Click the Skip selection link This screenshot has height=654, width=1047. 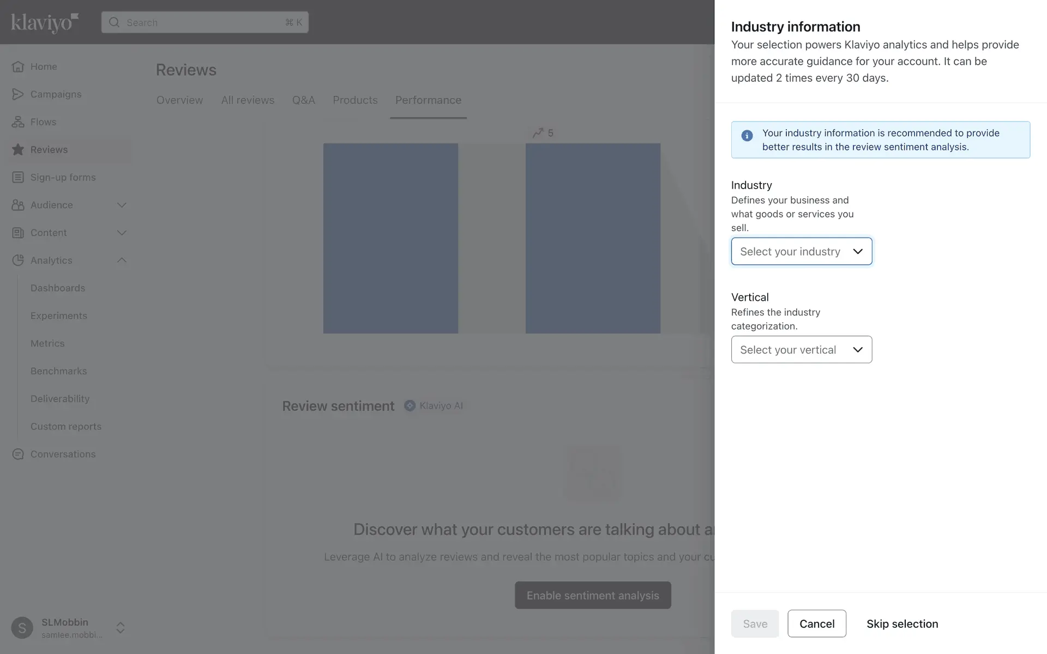pos(902,624)
